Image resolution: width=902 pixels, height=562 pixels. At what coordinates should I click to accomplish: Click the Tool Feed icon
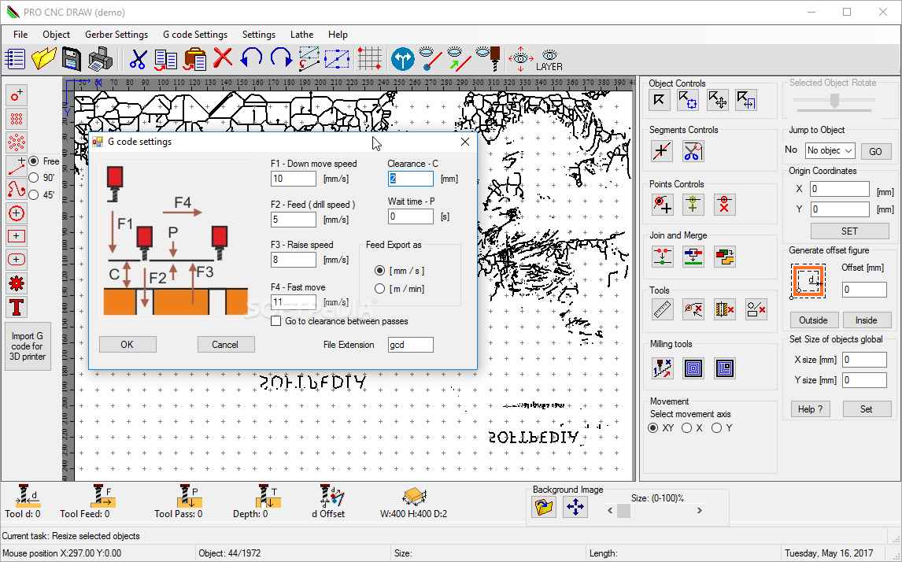tap(102, 495)
